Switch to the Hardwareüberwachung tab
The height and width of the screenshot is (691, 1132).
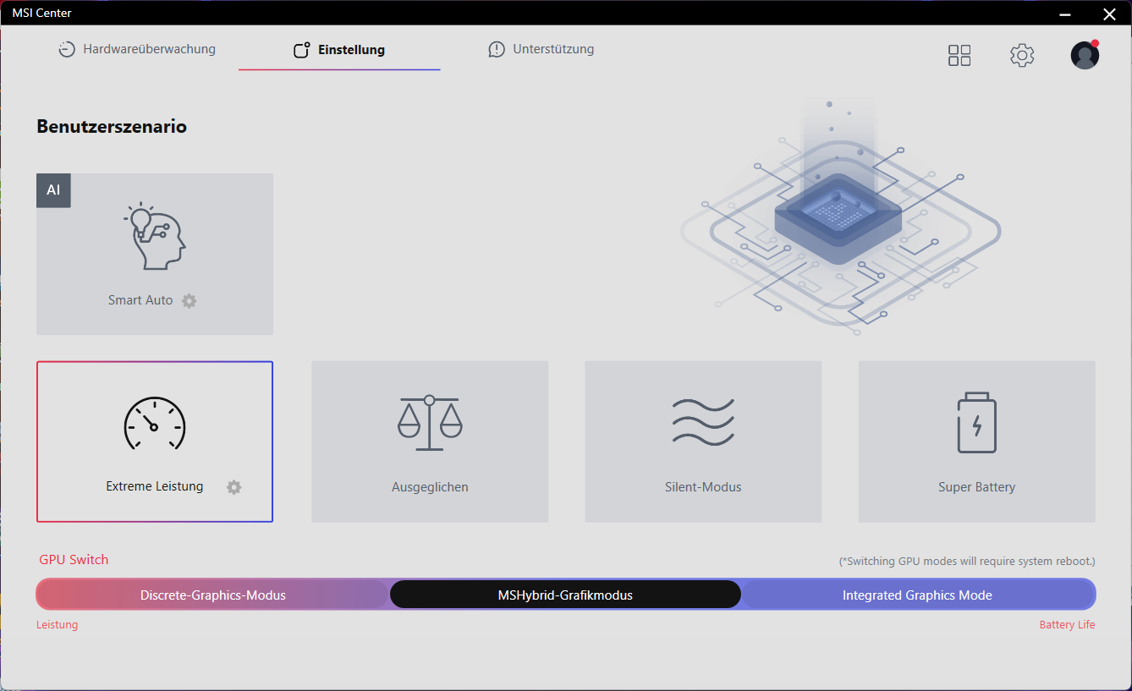137,49
